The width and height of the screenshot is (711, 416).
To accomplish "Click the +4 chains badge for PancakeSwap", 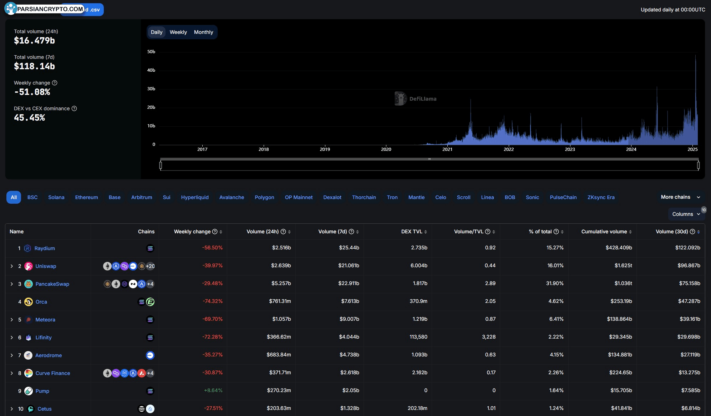I will pos(150,284).
